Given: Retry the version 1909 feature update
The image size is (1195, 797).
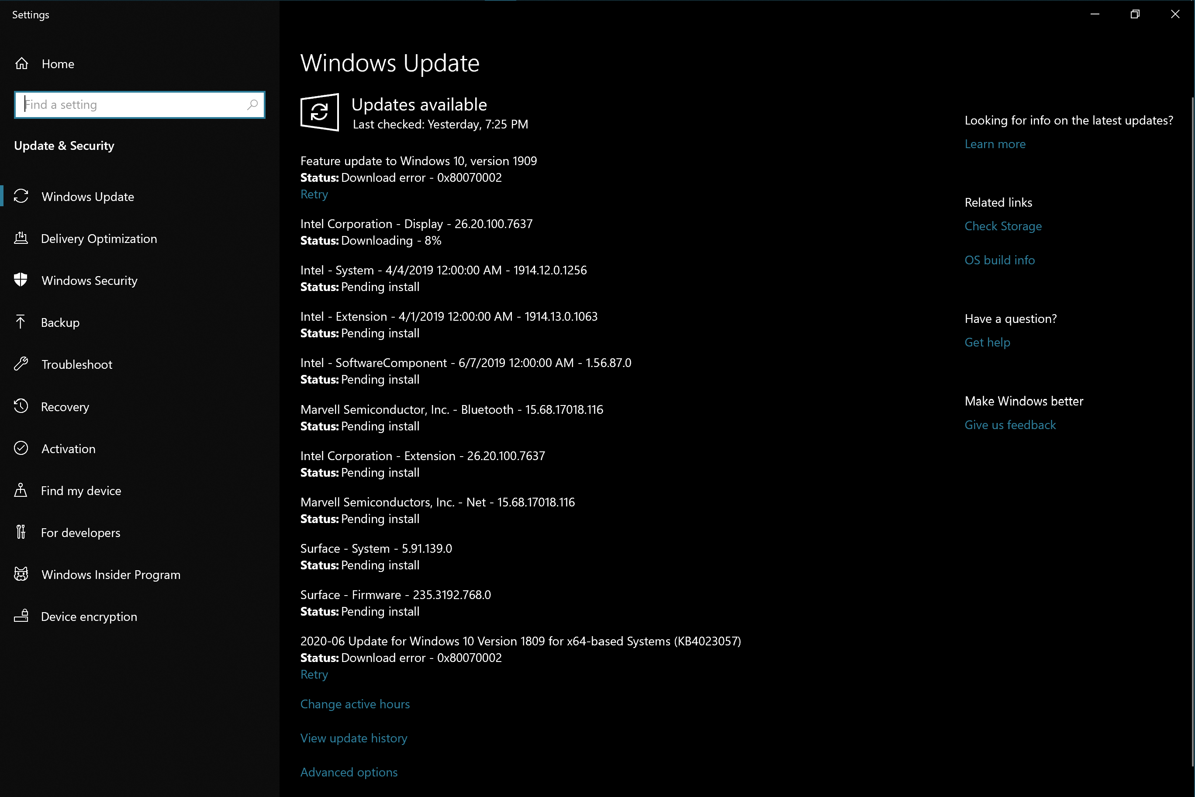Looking at the screenshot, I should click(x=314, y=194).
